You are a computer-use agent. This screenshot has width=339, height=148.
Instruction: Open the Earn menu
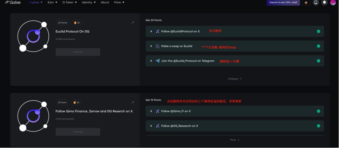tap(52, 2)
